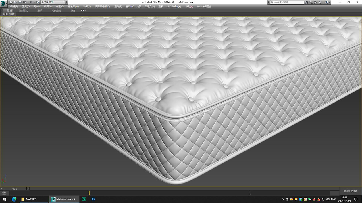Expand the quick access toolbar customize arrow
The image size is (362, 203).
point(66,2)
